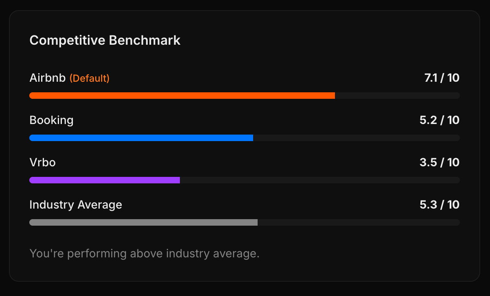Click the performance summary message
Screen dimensions: 490x296
[x=144, y=253]
